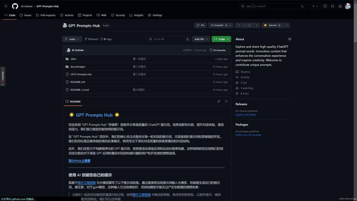Open the user profile avatar menu
This screenshot has height=201, width=357.
348,6
